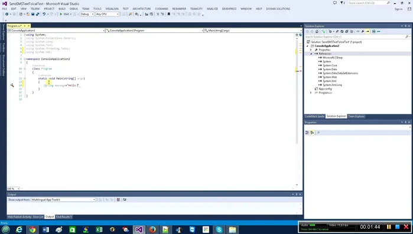
Task: Click the Undo toolbar icon
Action: [44, 14]
